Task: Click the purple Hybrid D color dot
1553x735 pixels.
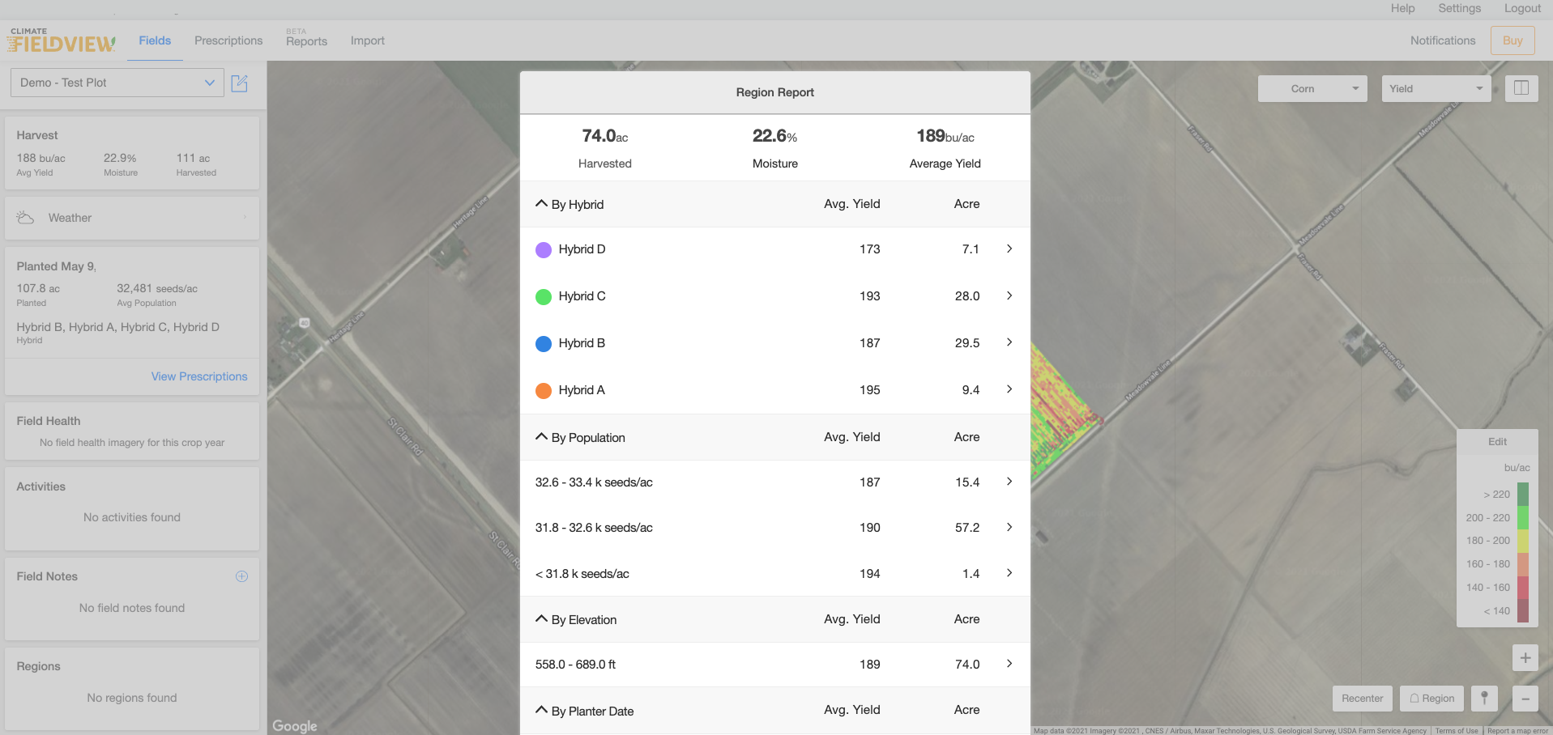Action: point(544,250)
